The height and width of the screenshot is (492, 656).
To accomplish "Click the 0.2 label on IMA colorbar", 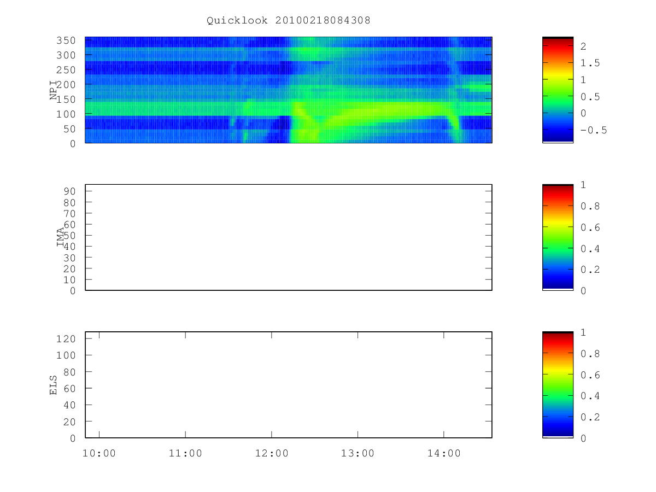I will click(589, 270).
